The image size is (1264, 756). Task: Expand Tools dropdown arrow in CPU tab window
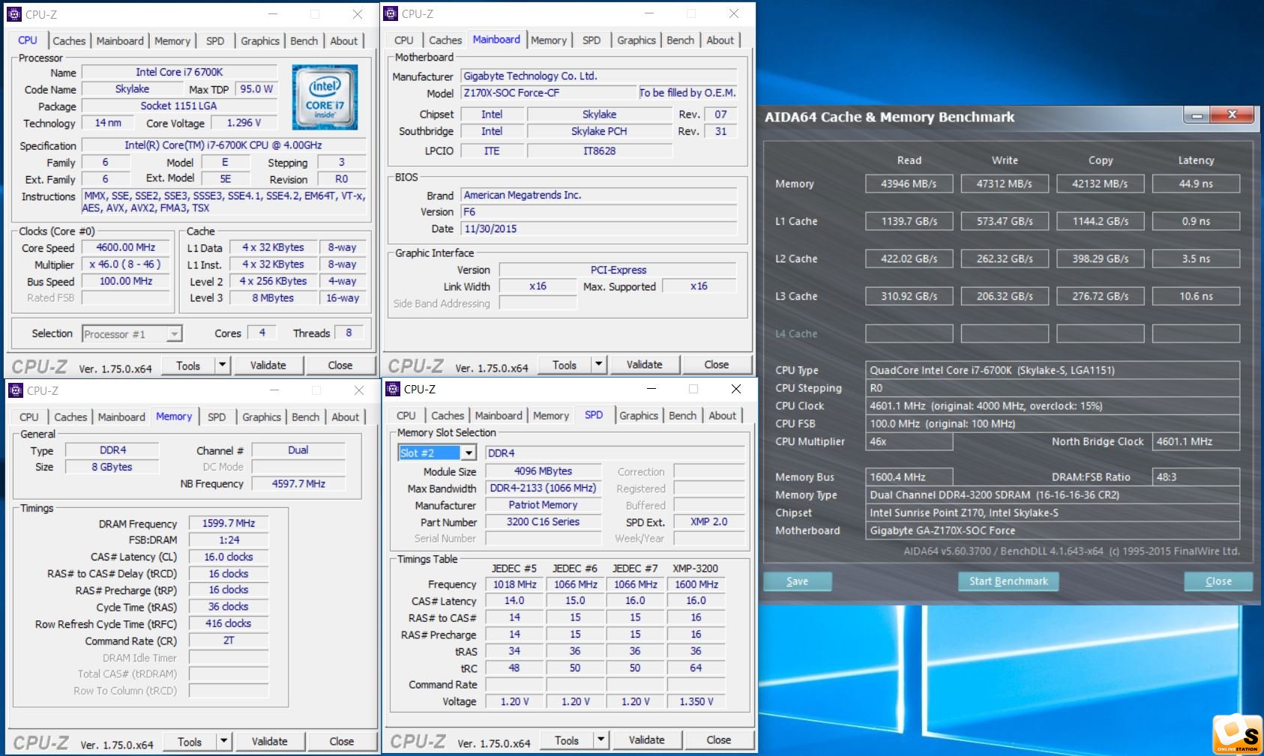[222, 366]
